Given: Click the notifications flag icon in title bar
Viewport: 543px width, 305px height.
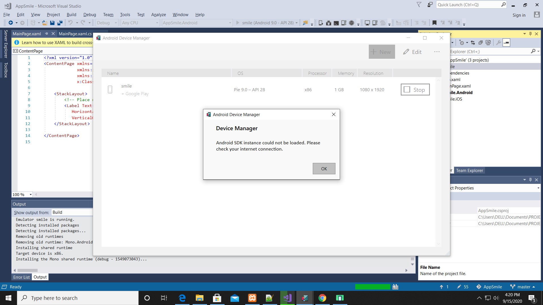Looking at the screenshot, I should coord(419,5).
